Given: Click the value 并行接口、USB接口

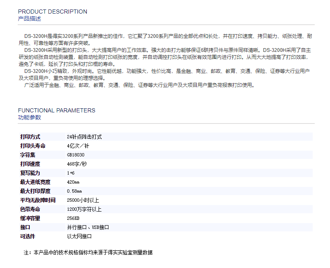Looking at the screenshot, I should (x=88, y=227).
